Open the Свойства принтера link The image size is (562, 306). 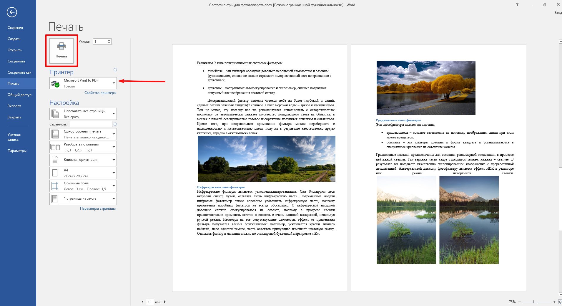pos(100,93)
